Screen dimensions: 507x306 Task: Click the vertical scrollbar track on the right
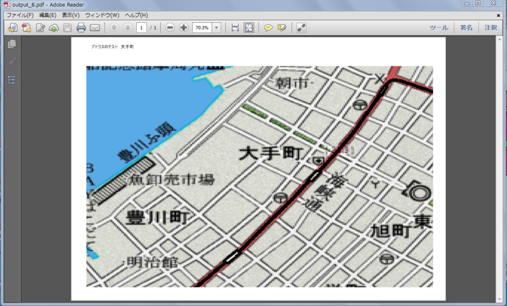coord(498,169)
